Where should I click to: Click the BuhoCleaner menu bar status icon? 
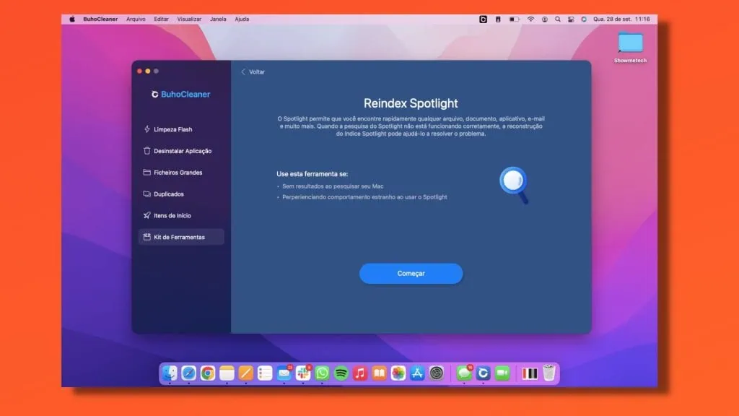tap(483, 19)
